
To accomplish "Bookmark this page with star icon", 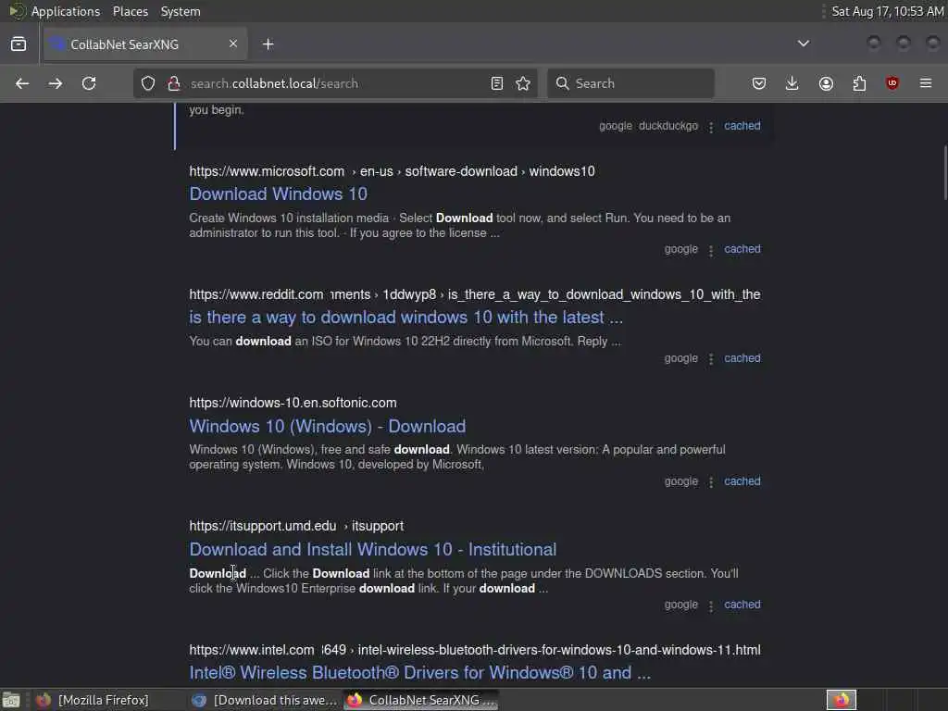I will (x=523, y=83).
